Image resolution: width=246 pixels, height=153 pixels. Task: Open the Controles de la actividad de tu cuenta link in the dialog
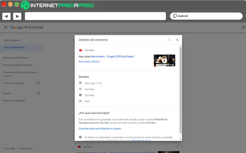[x=100, y=129]
